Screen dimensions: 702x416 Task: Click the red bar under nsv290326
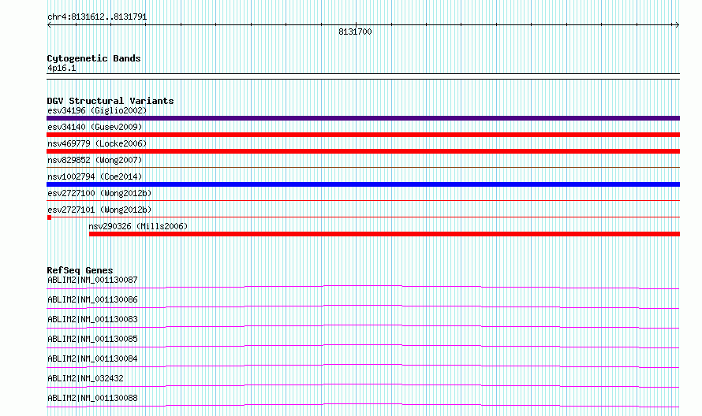[384, 234]
